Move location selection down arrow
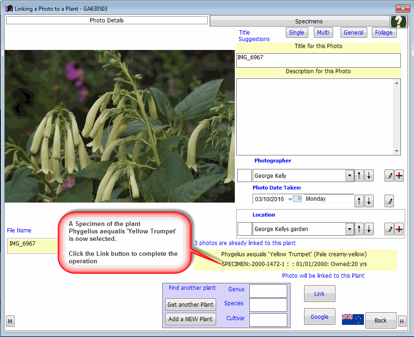414x337 pixels. point(369,229)
